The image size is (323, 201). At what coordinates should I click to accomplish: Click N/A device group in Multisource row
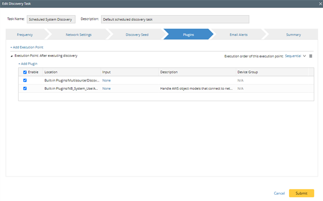(x=240, y=80)
